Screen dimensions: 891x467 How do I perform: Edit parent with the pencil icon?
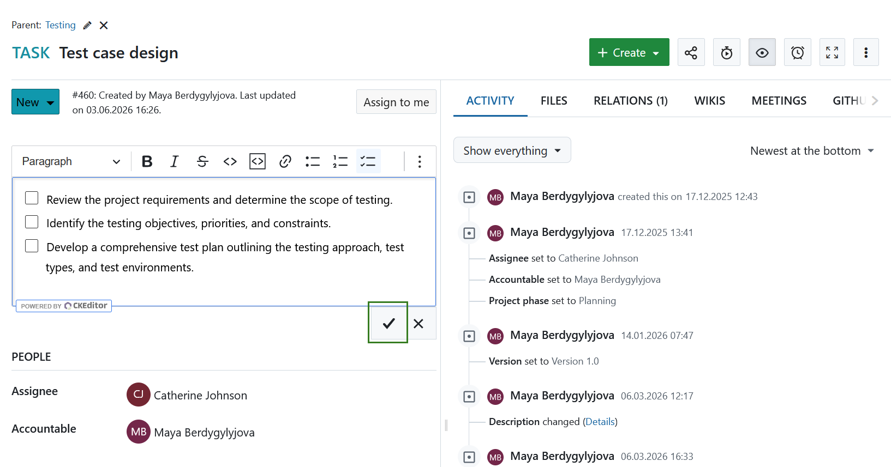[x=87, y=26]
